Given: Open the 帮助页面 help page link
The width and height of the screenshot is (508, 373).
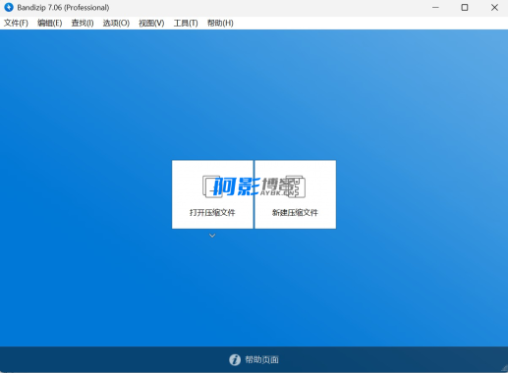Looking at the screenshot, I should point(261,360).
